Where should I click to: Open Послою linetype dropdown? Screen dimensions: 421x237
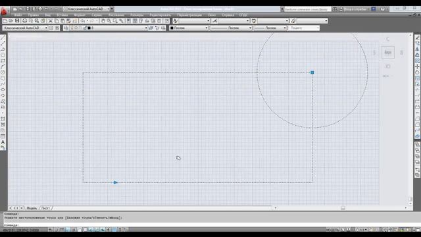231,28
